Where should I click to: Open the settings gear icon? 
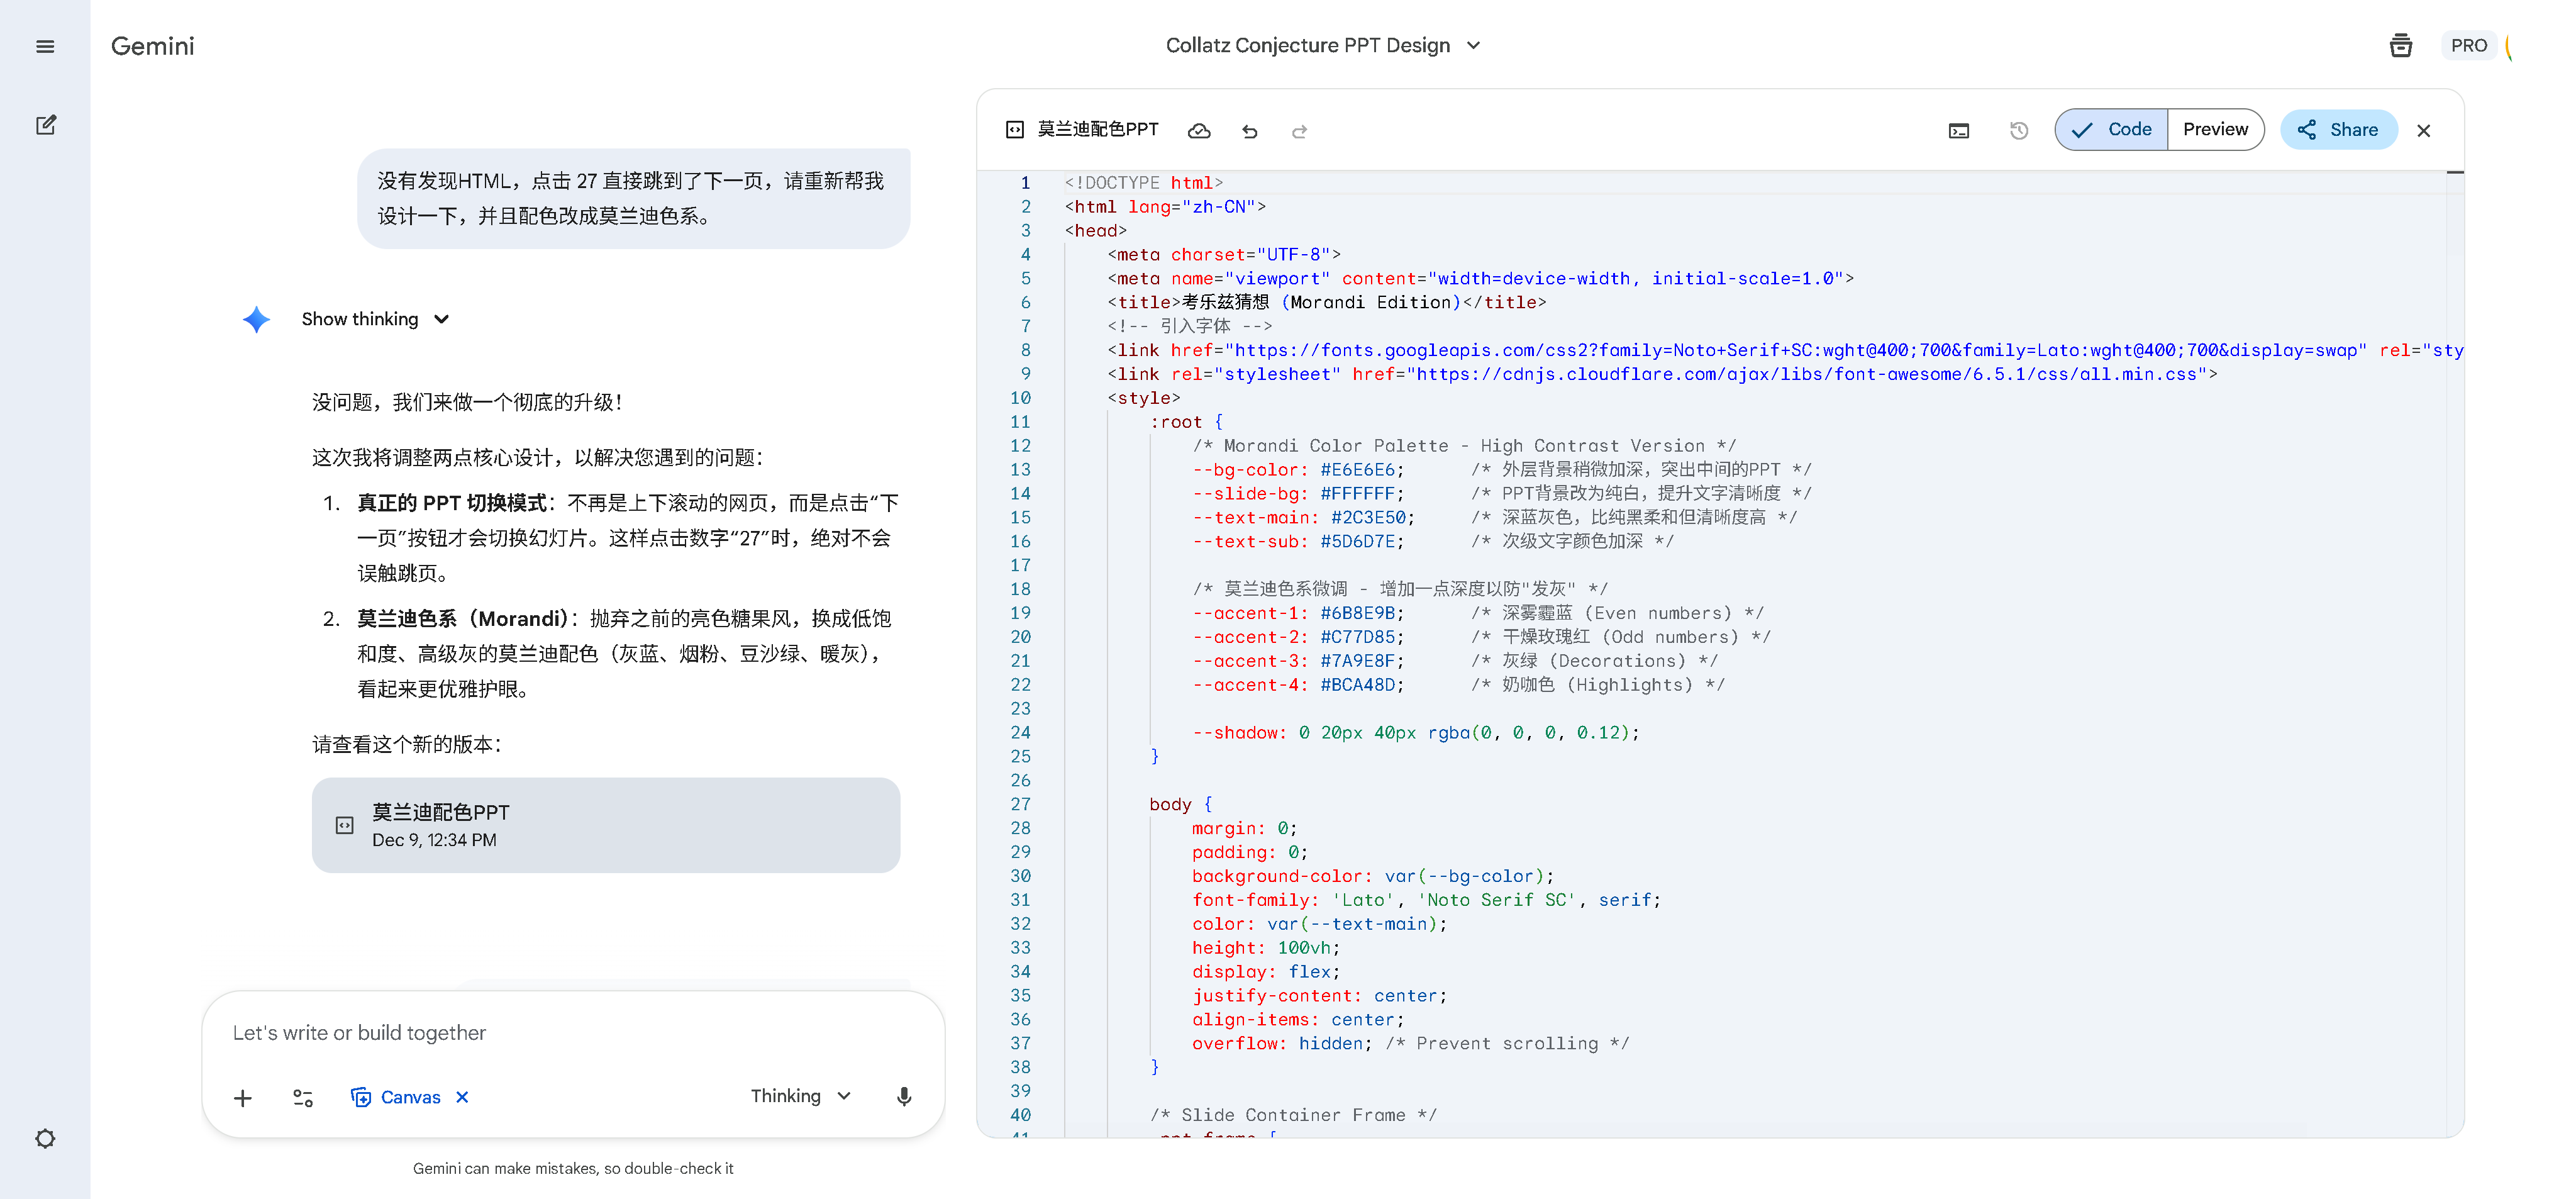pyautogui.click(x=45, y=1138)
